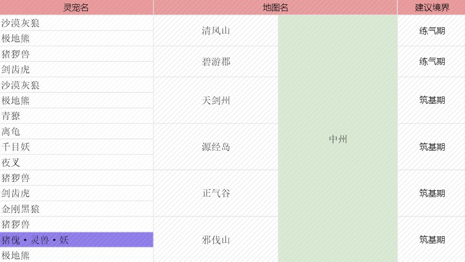Click the 天剑州 map cell
465x262 pixels.
click(216, 100)
